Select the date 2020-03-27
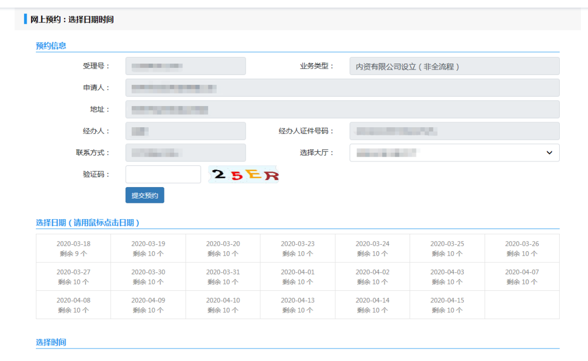Screen dimensions: 588x361 [x=73, y=277]
